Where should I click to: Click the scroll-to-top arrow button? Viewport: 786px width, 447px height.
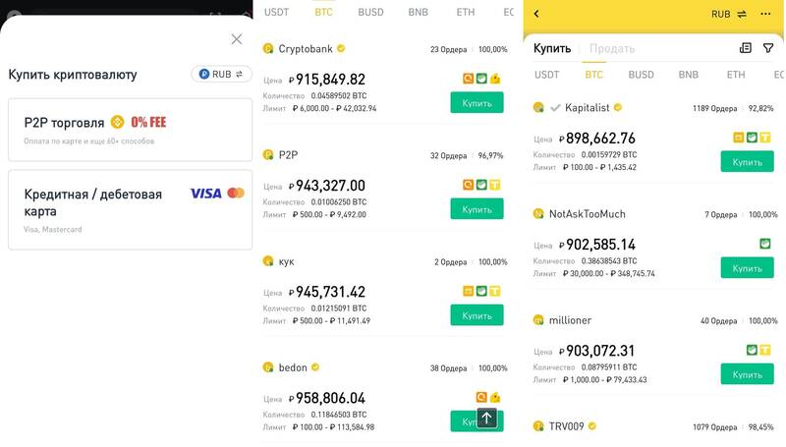pos(486,418)
